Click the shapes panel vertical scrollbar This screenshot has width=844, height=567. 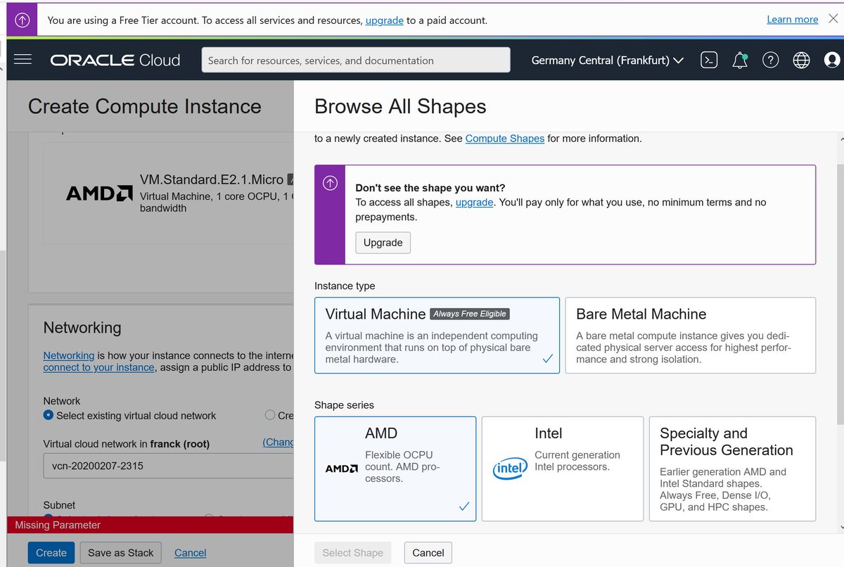pyautogui.click(x=840, y=295)
